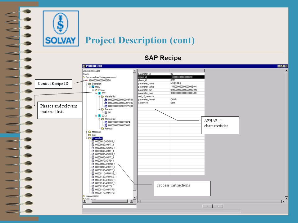Viewport: 298px width, 223px height.
Task: Collapse the FT number node
Action: (87, 138)
